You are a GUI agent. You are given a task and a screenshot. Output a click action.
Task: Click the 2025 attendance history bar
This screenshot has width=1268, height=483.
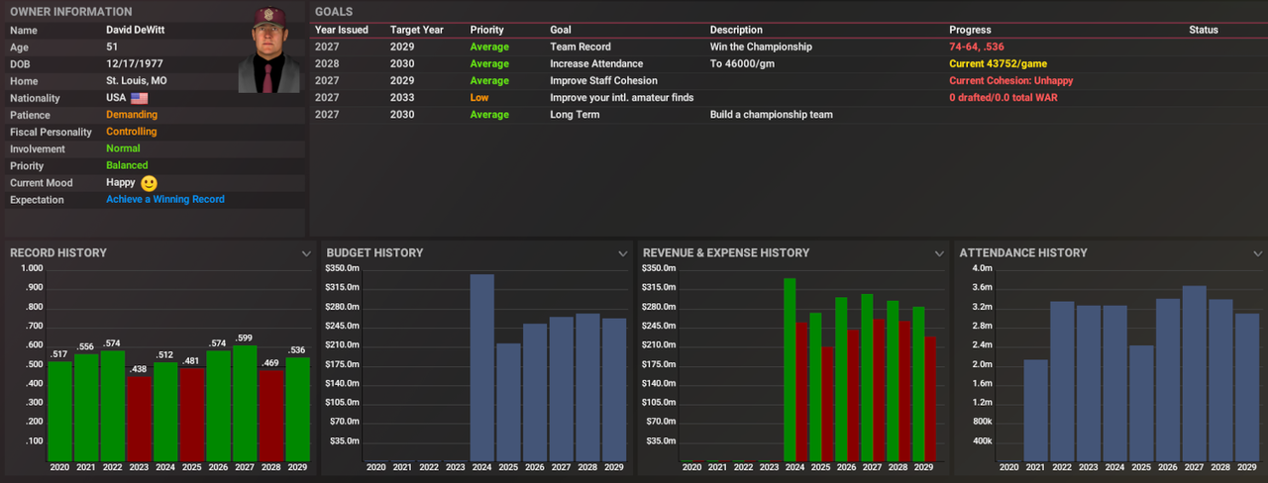(1141, 403)
